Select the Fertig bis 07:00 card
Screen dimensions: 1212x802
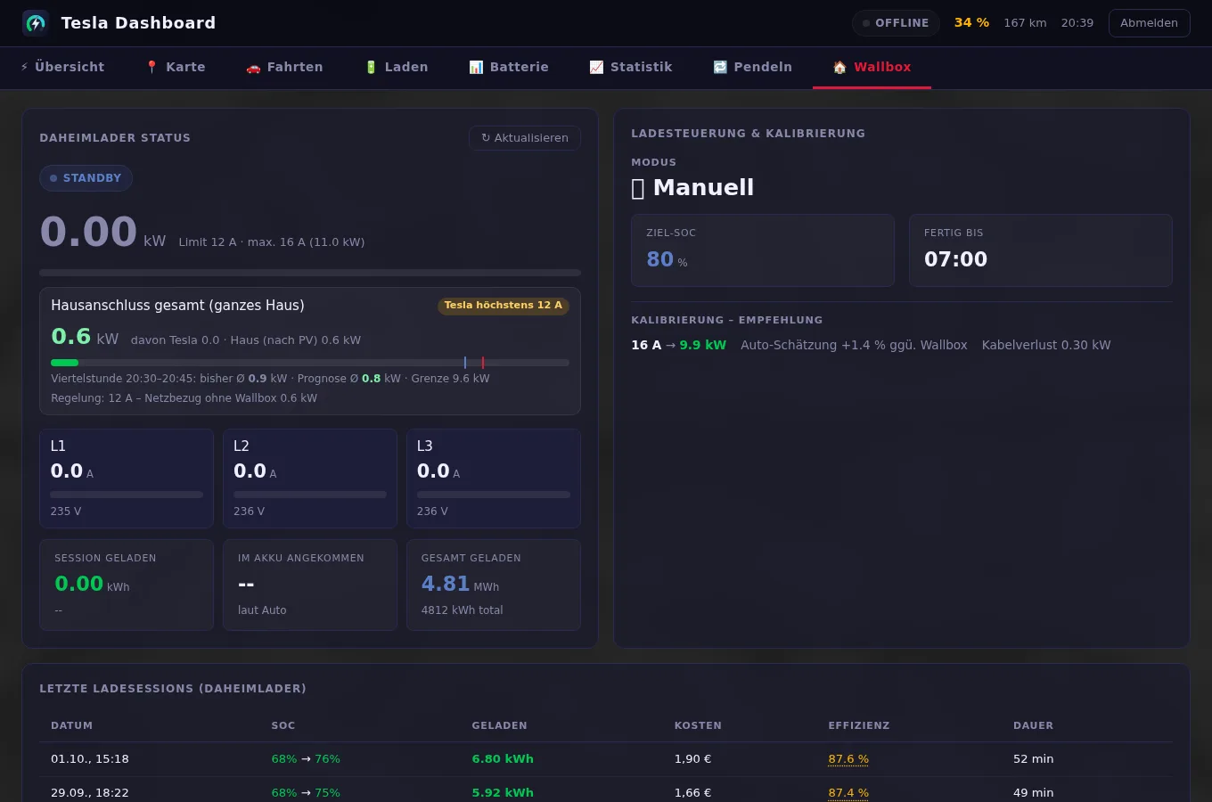[x=1041, y=250]
